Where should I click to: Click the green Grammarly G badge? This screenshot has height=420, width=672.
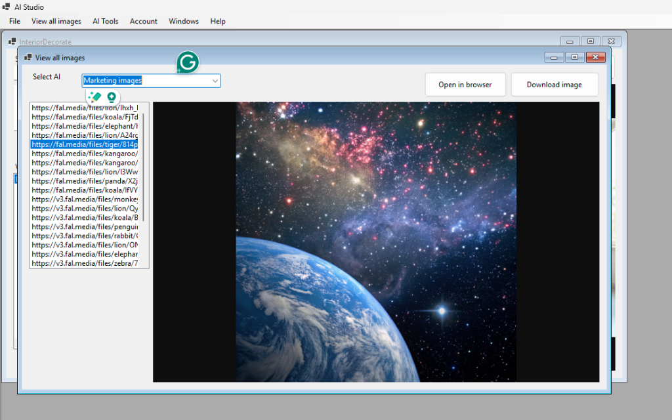point(188,62)
